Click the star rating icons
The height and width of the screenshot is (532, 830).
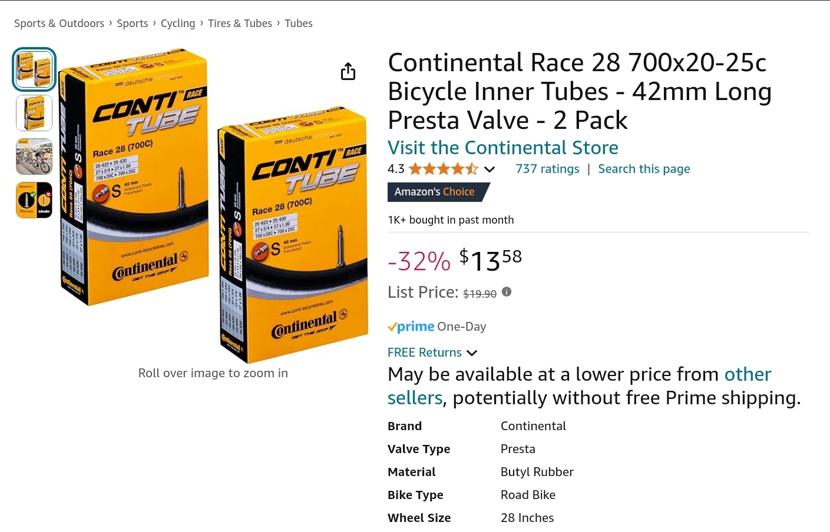(x=443, y=169)
